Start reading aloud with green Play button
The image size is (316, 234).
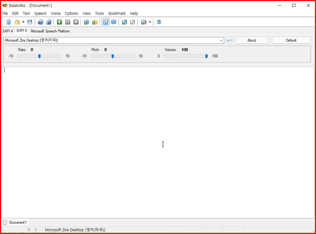(x=59, y=22)
